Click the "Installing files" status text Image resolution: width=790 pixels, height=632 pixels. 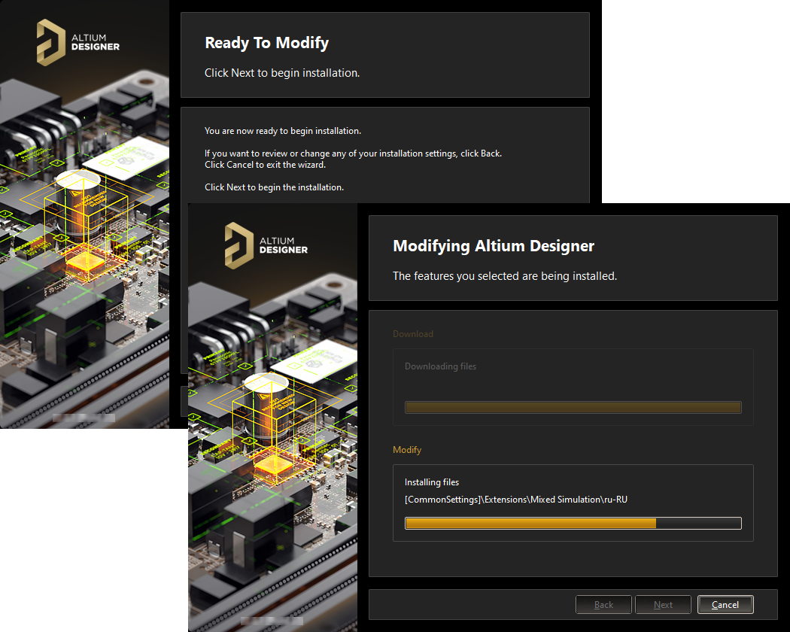point(432,482)
